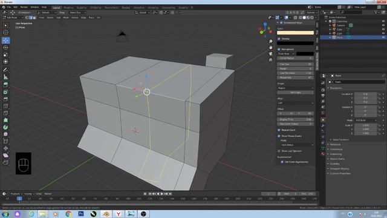This screenshot has height=218, width=387.
Task: Toggle Get Event Aggressively checkbox
Action: tap(282, 162)
